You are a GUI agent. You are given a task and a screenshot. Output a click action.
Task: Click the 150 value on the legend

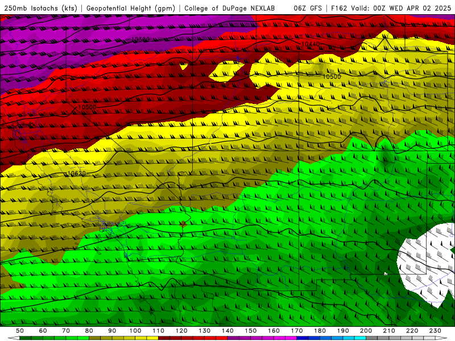251,331
